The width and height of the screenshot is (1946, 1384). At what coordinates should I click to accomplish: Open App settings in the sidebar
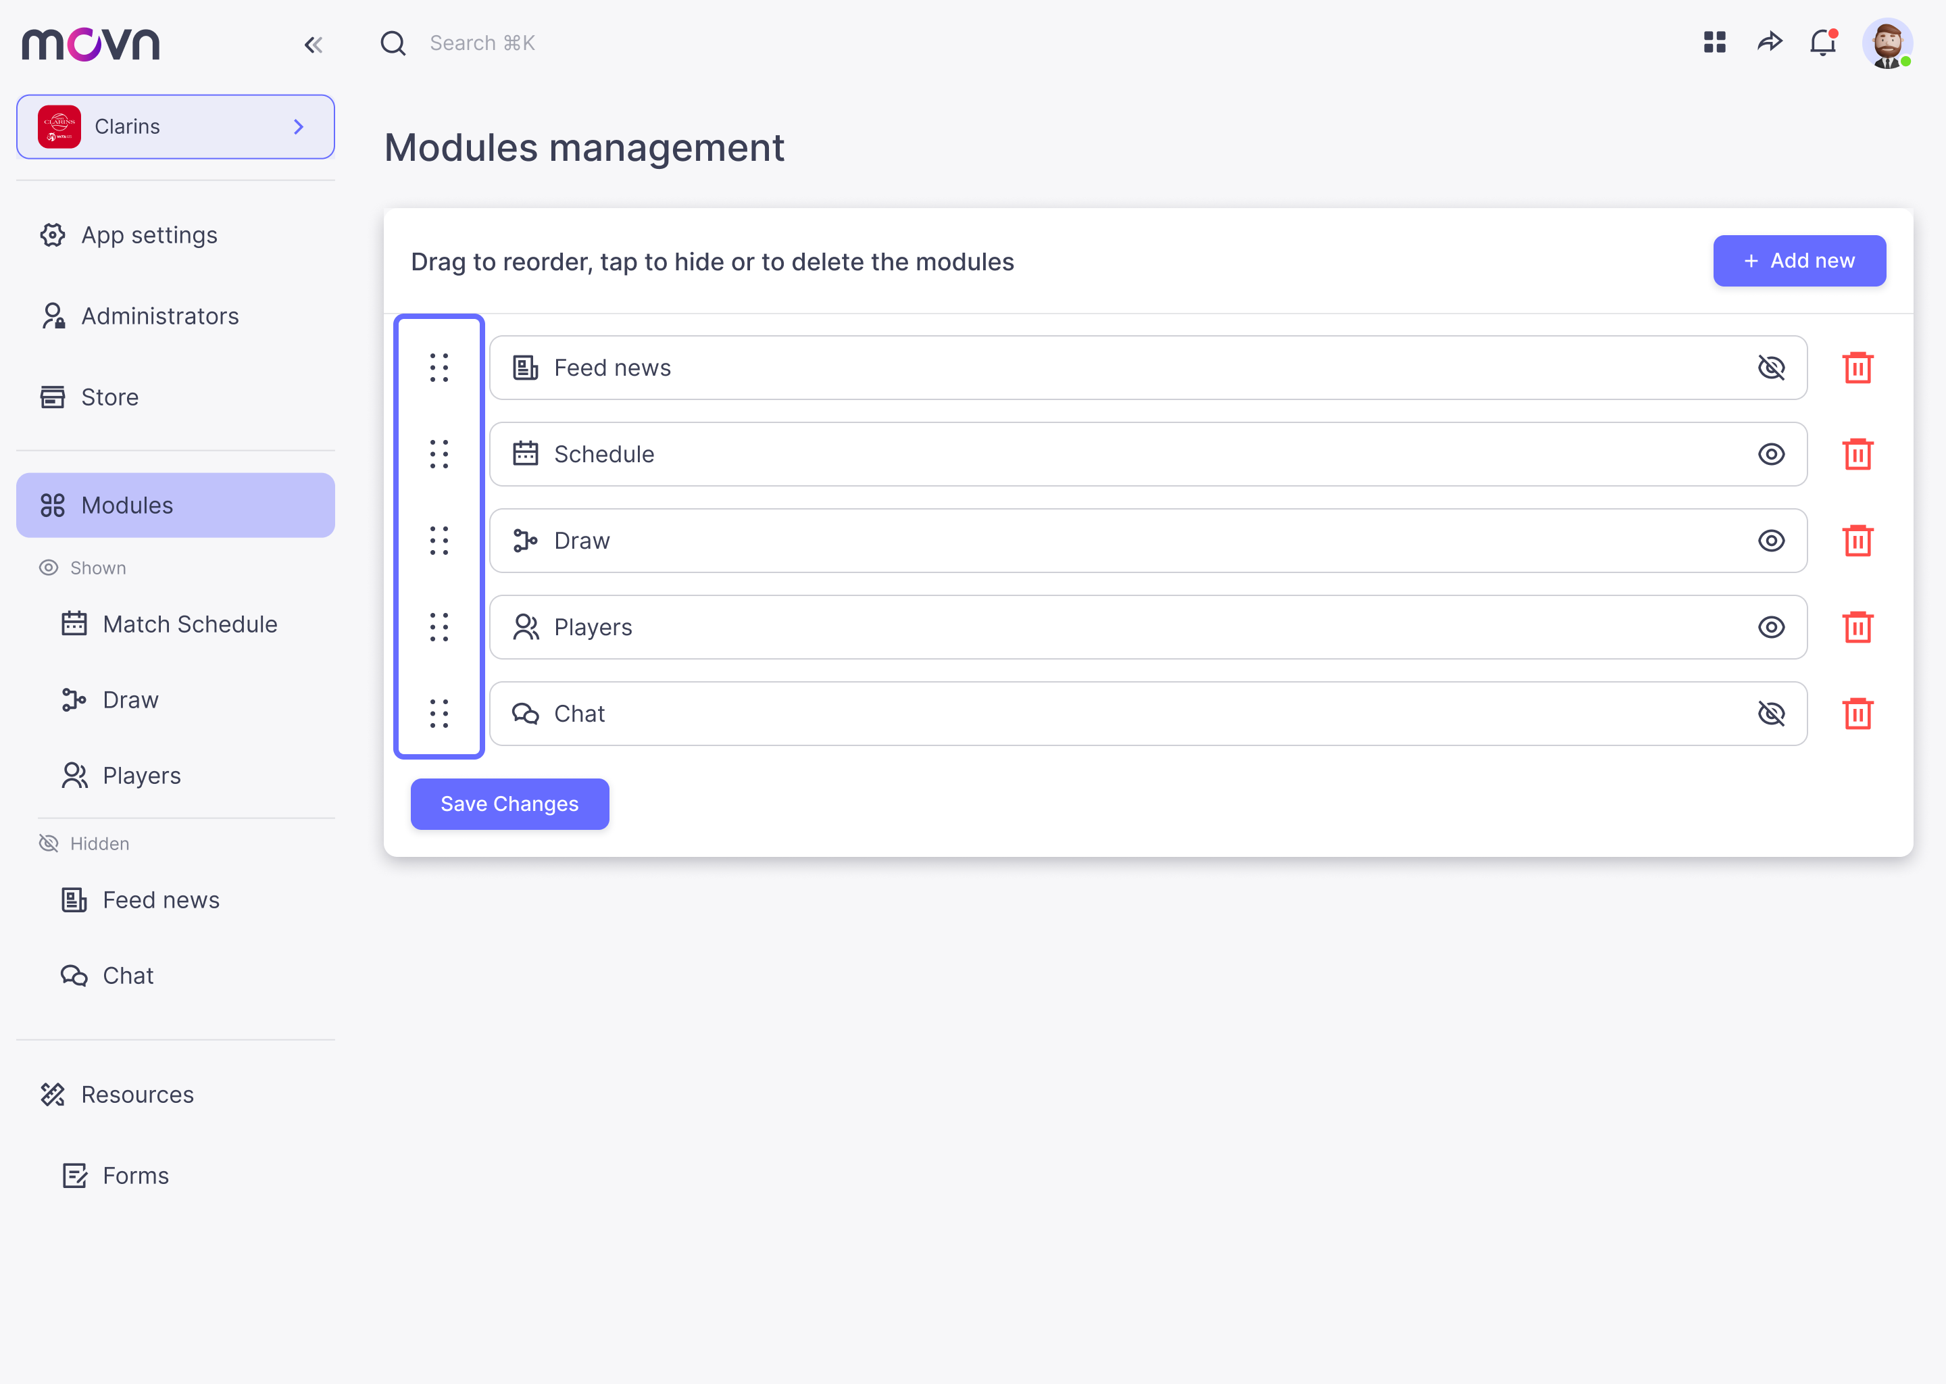coord(149,235)
